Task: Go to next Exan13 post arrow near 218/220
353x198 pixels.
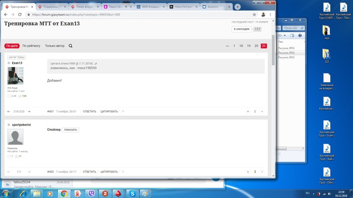Action: coord(29,112)
